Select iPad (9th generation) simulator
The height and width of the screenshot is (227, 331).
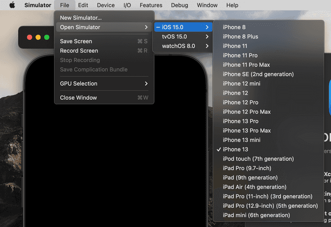point(269,178)
